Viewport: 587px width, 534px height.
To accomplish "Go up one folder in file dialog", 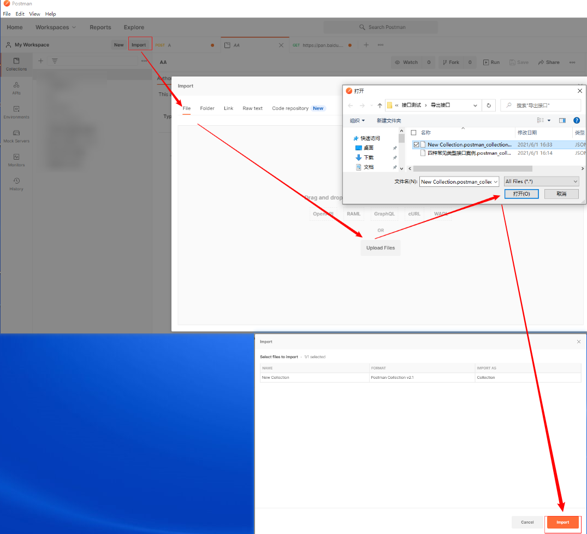I will (x=380, y=105).
